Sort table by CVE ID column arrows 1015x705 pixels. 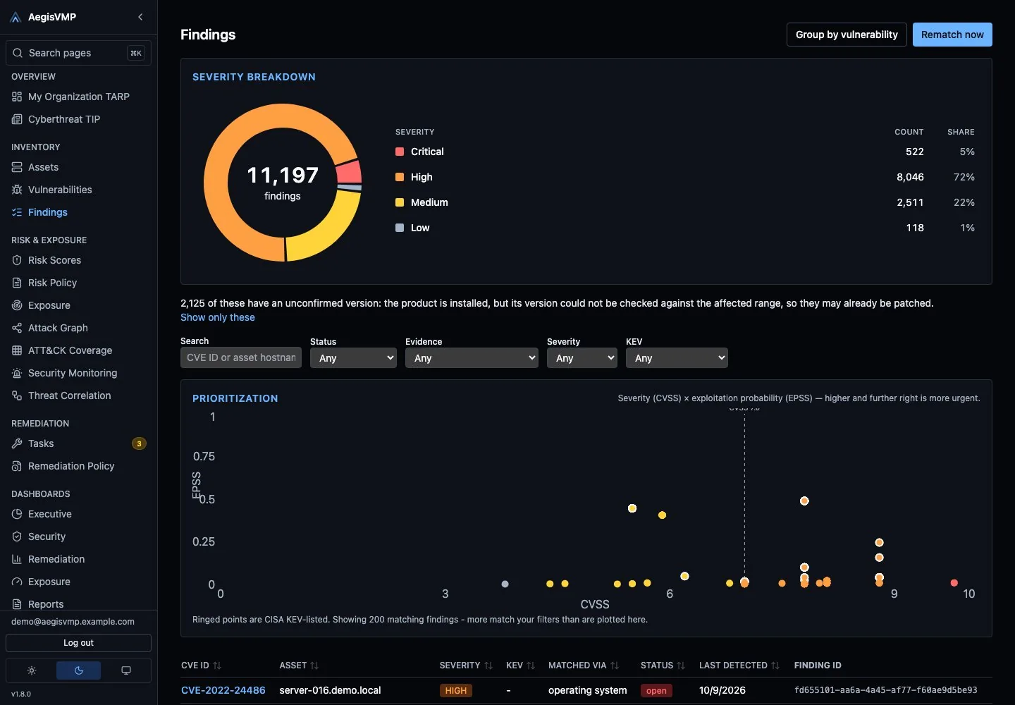coord(217,666)
